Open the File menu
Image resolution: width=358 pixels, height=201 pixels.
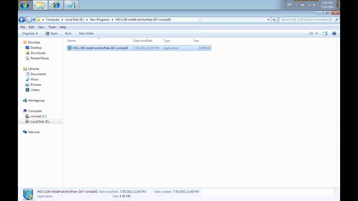(x=23, y=27)
